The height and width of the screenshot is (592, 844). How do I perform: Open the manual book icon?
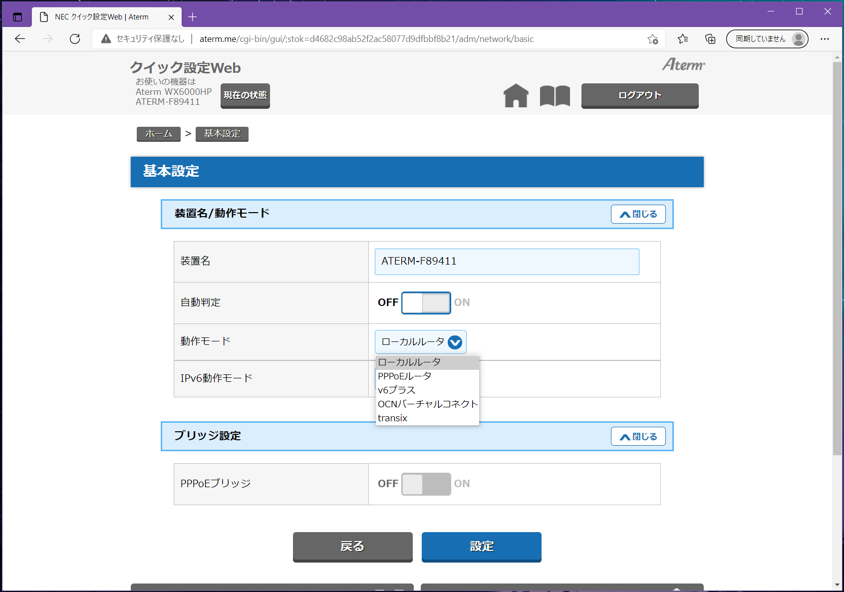(x=555, y=95)
